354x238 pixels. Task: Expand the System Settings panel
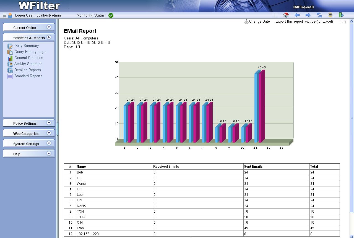point(49,143)
